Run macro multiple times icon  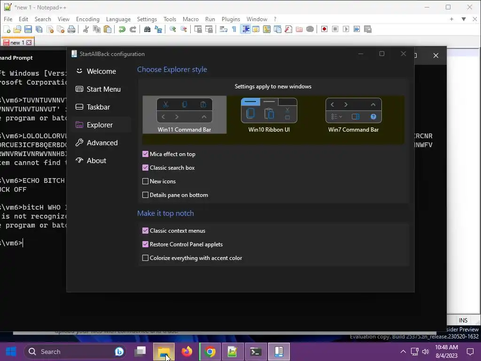pos(357,29)
